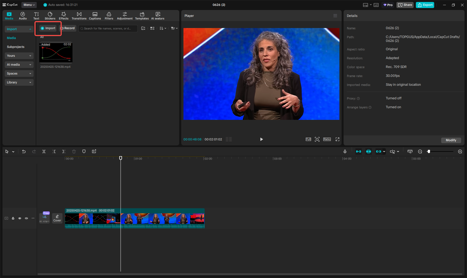
Task: Open the Menu dropdown
Action: coord(29,5)
